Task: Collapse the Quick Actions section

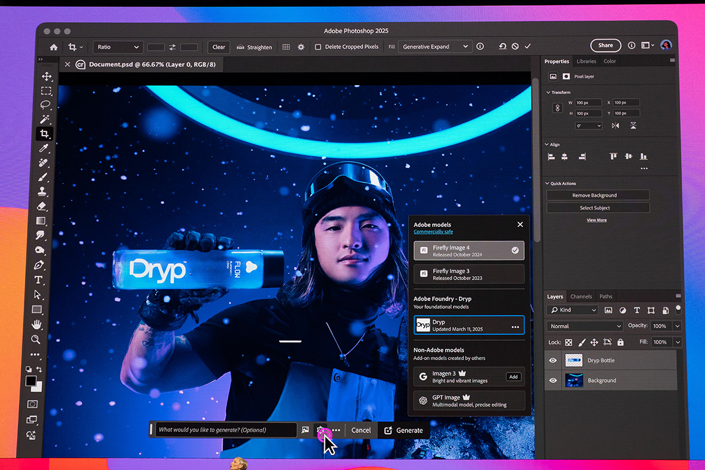Action: pyautogui.click(x=547, y=184)
